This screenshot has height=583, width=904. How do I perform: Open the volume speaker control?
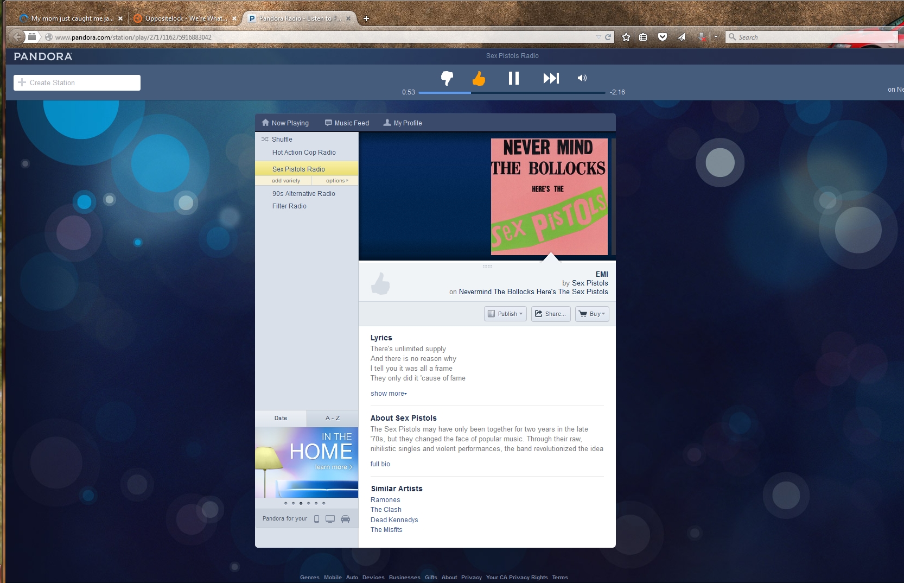click(x=582, y=78)
